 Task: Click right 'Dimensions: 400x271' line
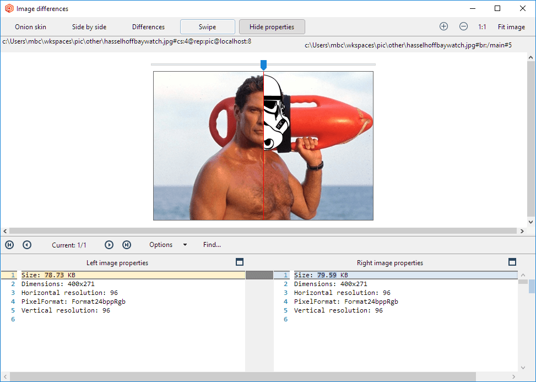[331, 284]
